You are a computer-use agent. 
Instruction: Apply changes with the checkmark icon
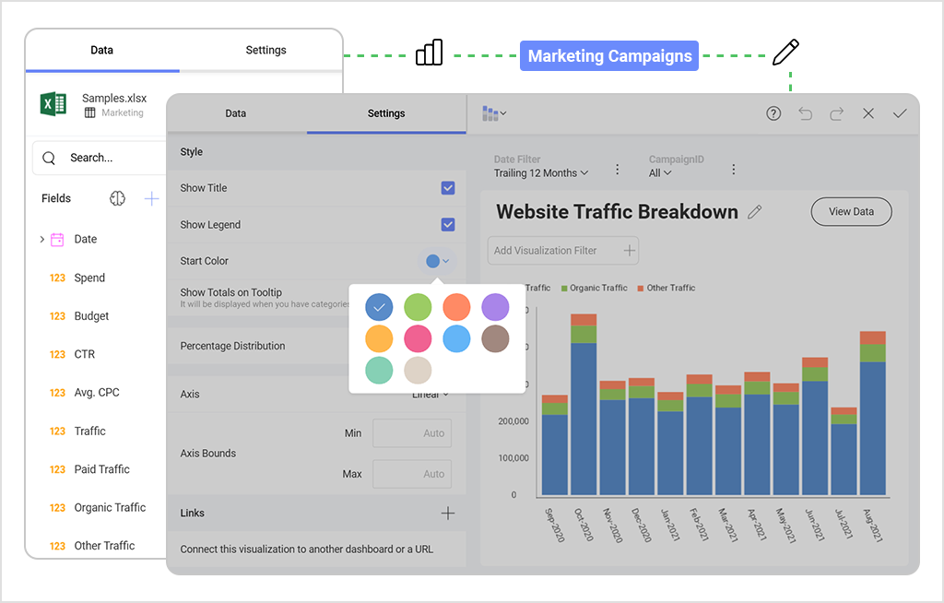[x=900, y=112]
